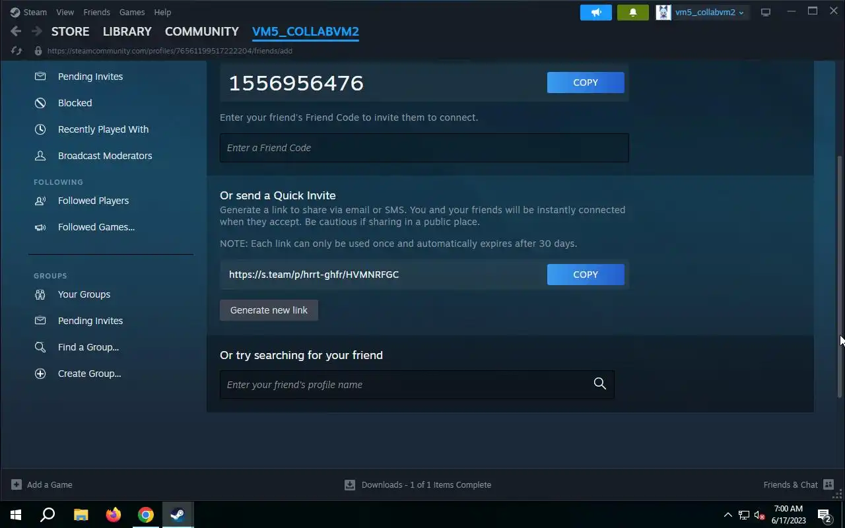Go to the LIBRARY tab

click(x=127, y=32)
